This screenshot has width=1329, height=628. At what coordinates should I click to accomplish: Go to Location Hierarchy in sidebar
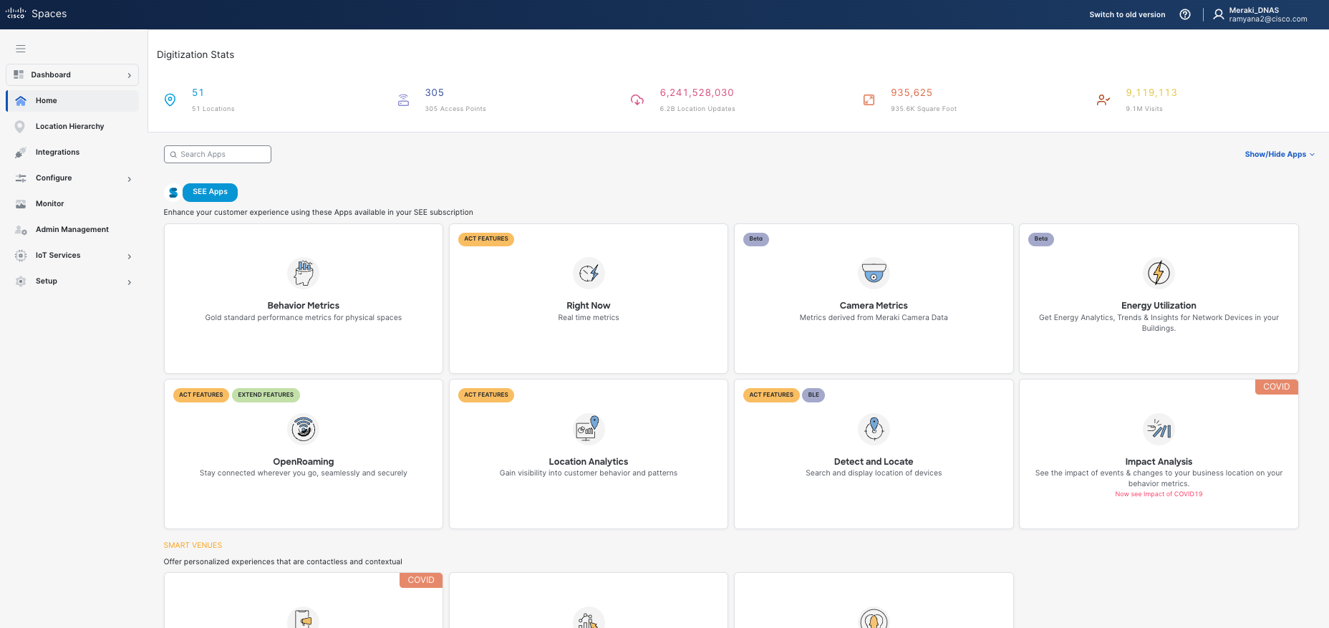click(69, 127)
